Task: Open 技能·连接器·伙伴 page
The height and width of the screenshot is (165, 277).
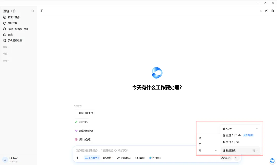Action: pos(18,29)
